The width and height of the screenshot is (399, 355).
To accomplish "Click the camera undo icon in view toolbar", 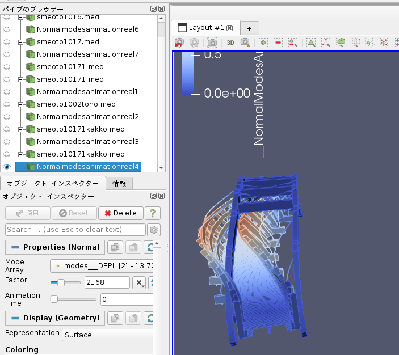I will [x=179, y=43].
